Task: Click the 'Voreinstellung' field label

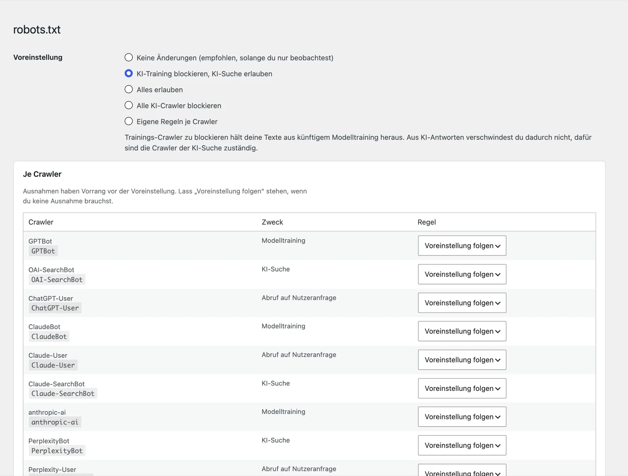Action: click(x=38, y=57)
